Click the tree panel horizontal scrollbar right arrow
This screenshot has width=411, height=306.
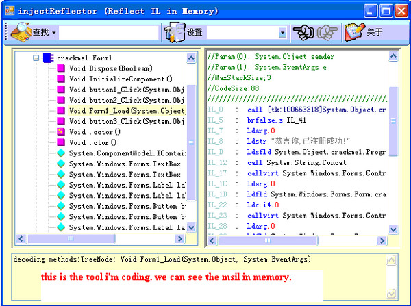181,239
